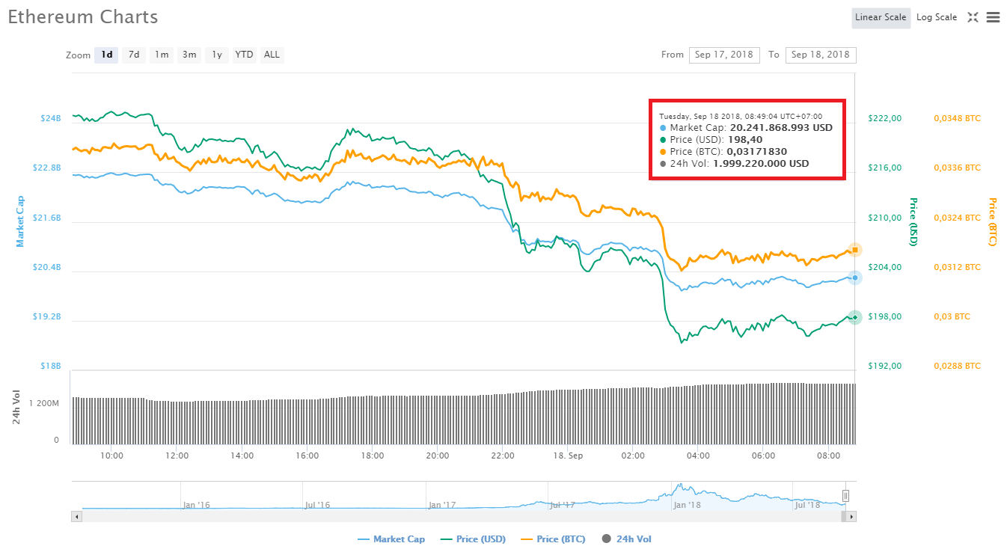Click the orange BTC price end marker
This screenshot has height=549, width=1007.
click(x=854, y=250)
